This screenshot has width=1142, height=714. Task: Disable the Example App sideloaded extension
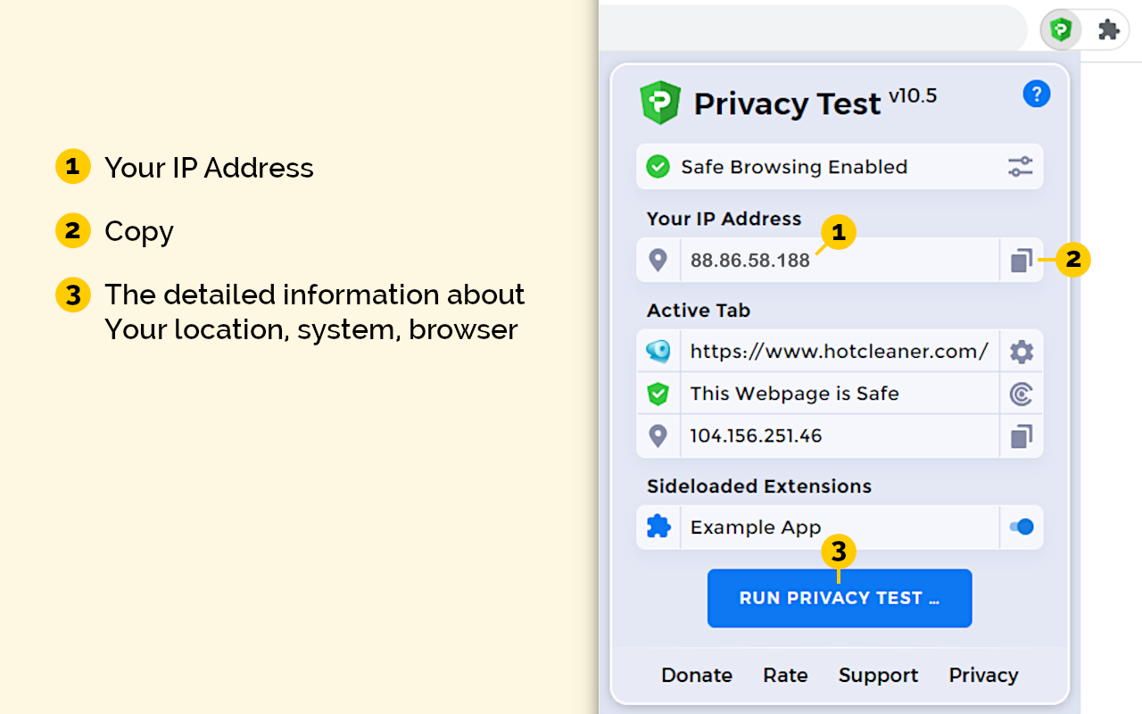point(1021,527)
